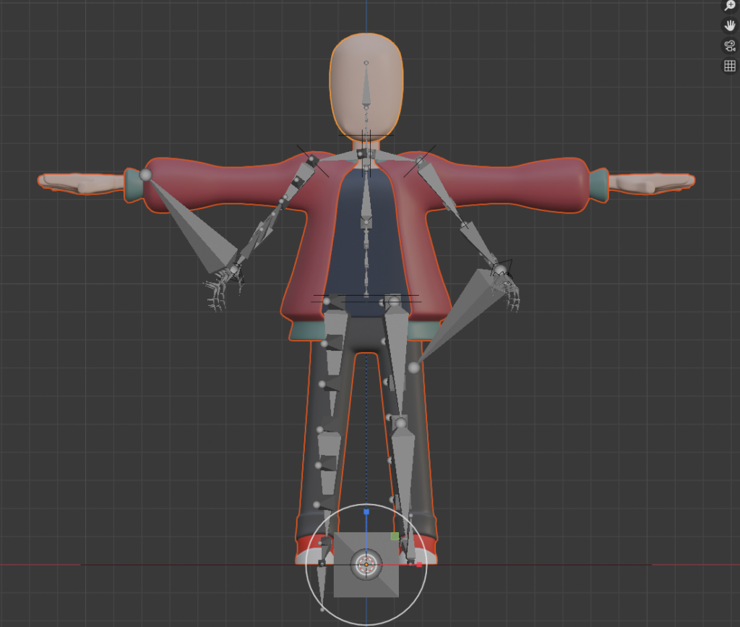Viewport: 740px width, 627px height.
Task: Switch perspective/orthographic with the grid icon
Action: coord(729,67)
